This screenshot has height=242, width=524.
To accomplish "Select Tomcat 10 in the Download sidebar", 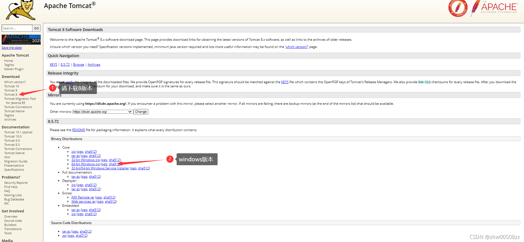I will coord(12,86).
